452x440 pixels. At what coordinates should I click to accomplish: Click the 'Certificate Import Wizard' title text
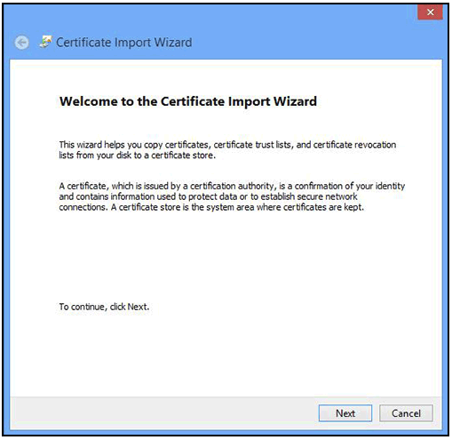[x=124, y=43]
